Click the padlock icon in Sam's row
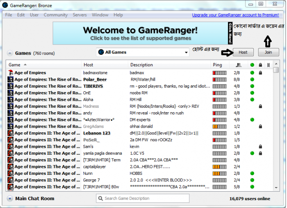The width and height of the screenshot is (287, 208). pos(260,147)
